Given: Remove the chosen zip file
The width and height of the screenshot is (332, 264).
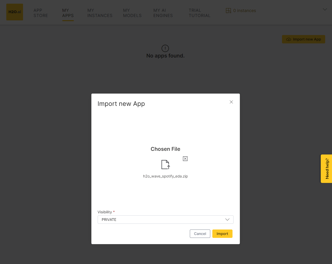Looking at the screenshot, I should pyautogui.click(x=185, y=159).
